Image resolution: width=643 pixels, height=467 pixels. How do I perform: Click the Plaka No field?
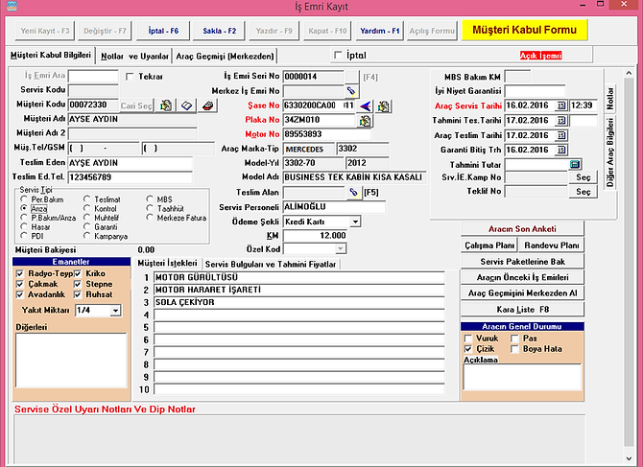pyautogui.click(x=319, y=120)
